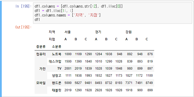The width and height of the screenshot is (194, 97).
Task: Select the 경기 region header
Action: click(98, 32)
